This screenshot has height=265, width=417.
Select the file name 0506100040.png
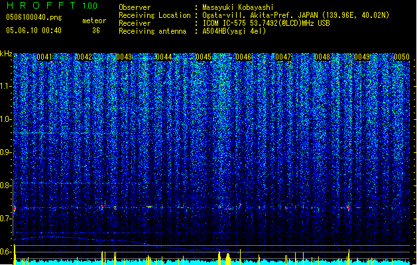[34, 17]
